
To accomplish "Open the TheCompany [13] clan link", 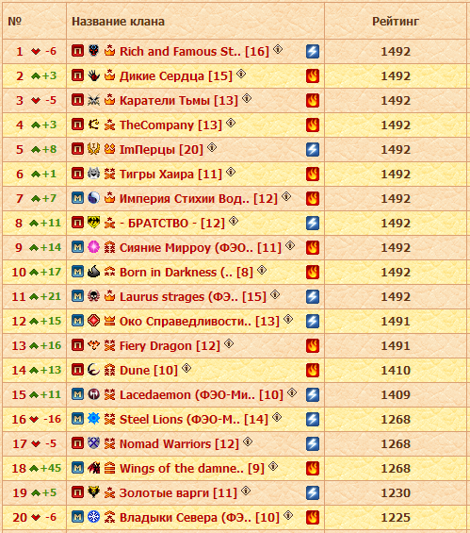I will point(170,125).
